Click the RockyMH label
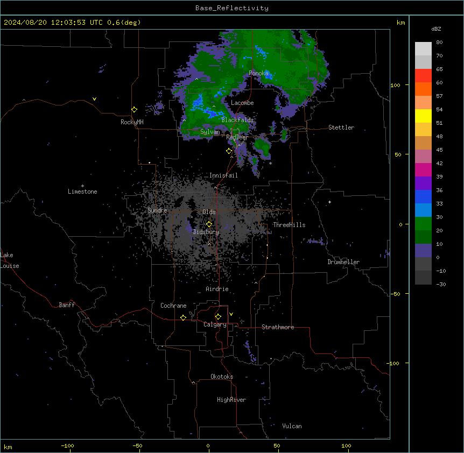 point(132,122)
